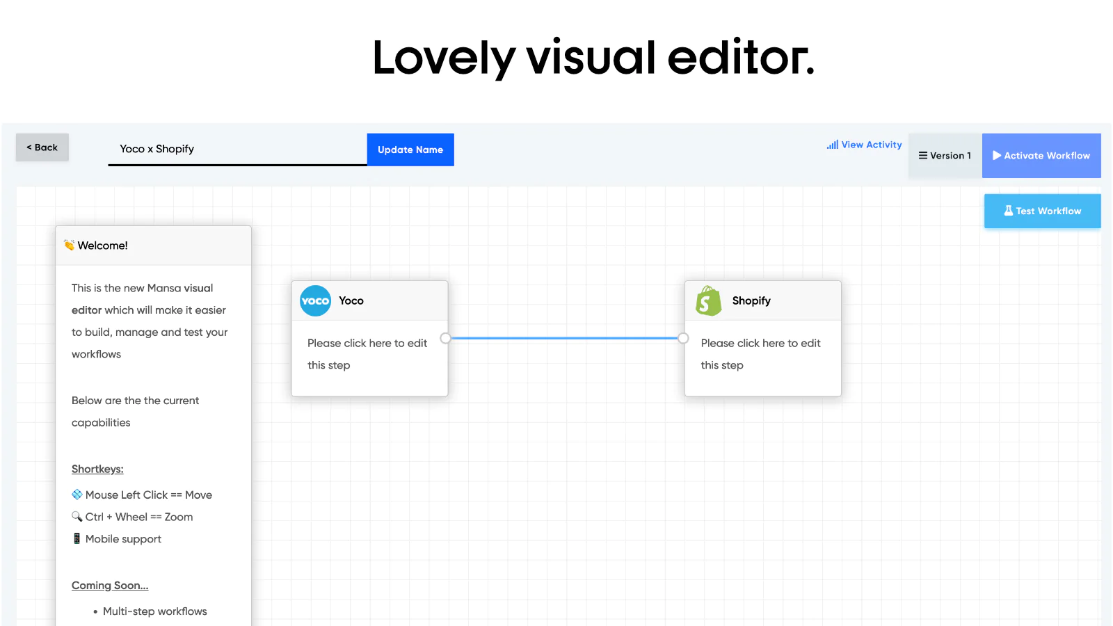This screenshot has height=626, width=1113.
Task: Select the Yoco node output connector
Action: pos(446,338)
